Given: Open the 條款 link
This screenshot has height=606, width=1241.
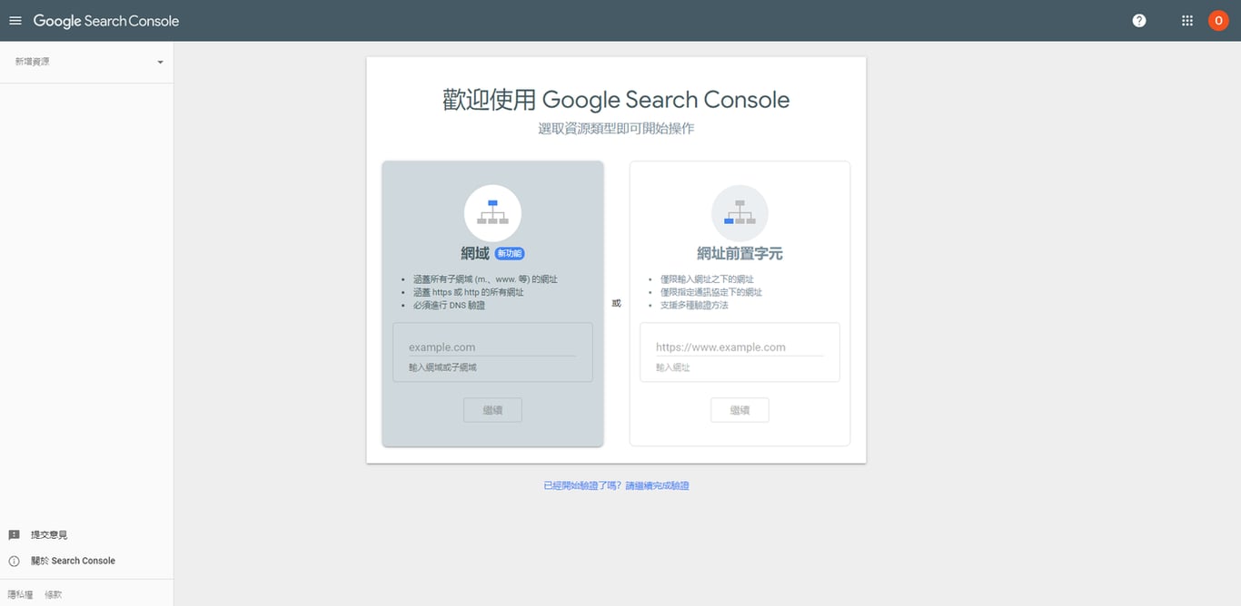Looking at the screenshot, I should click(x=54, y=595).
